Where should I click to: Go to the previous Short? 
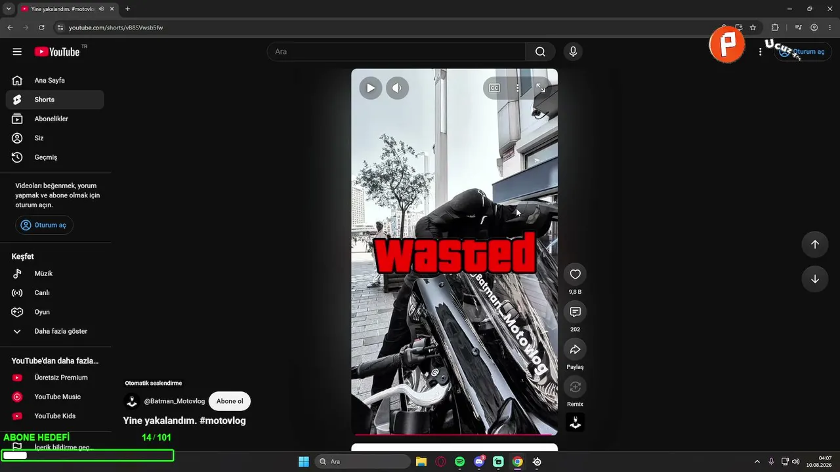click(x=814, y=245)
